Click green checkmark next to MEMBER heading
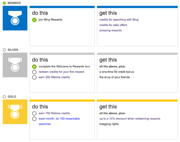The image size is (180, 142). tap(4, 3)
